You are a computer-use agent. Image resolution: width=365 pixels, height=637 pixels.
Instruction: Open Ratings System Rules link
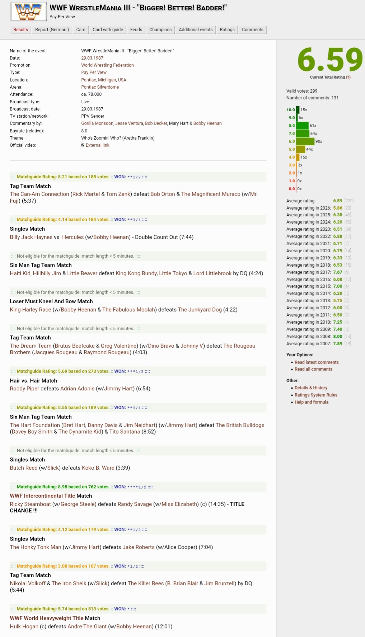pos(316,395)
